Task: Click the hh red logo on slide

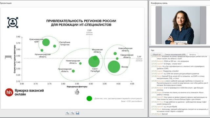Action: coord(9,92)
